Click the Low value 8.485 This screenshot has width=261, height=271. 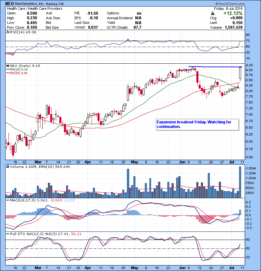click(32, 23)
